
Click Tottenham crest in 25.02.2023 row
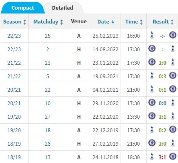152,35
